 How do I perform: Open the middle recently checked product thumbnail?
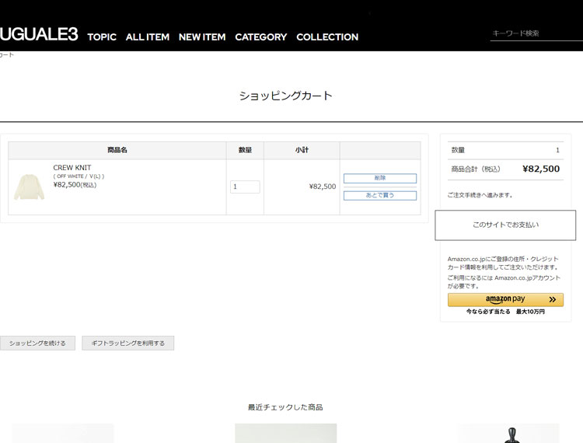pyautogui.click(x=285, y=434)
